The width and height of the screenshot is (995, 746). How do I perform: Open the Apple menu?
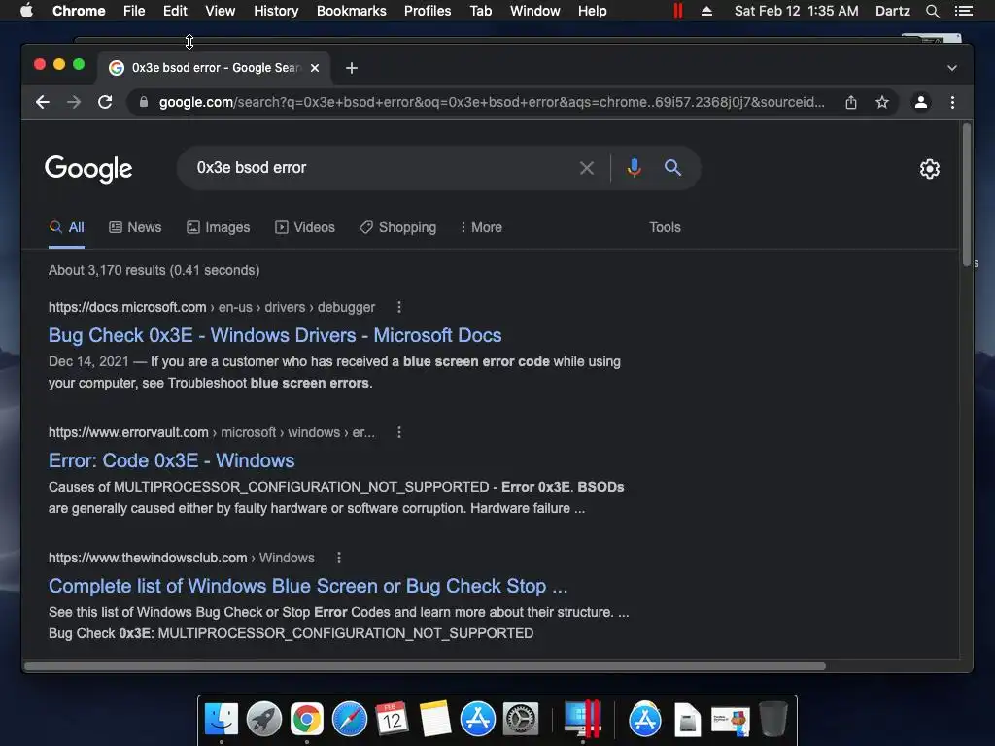[26, 11]
